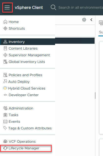The image size is (103, 156).
Task: Click the Administration gear icon
Action: [5, 108]
